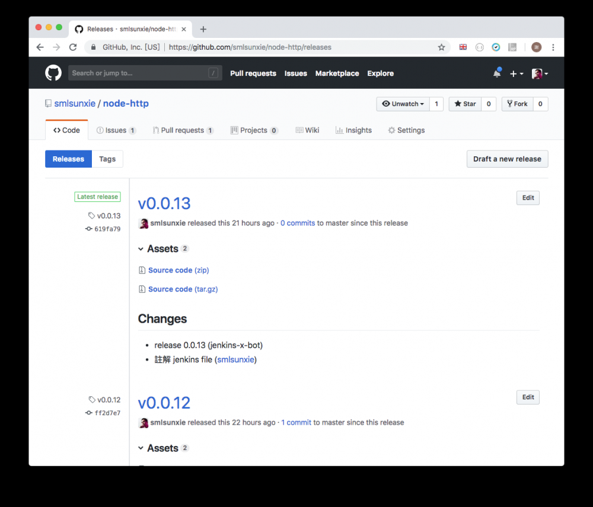This screenshot has height=507, width=593.
Task: Open the Wiki tab
Action: [307, 130]
